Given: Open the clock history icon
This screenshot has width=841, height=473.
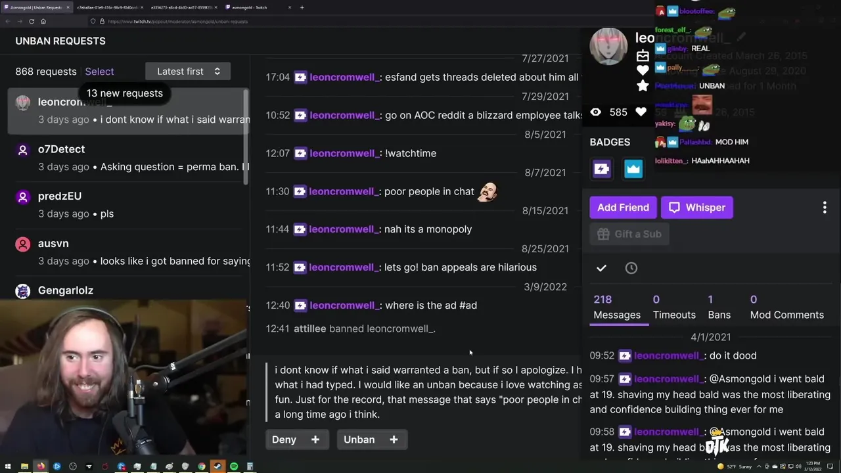Looking at the screenshot, I should pyautogui.click(x=631, y=268).
